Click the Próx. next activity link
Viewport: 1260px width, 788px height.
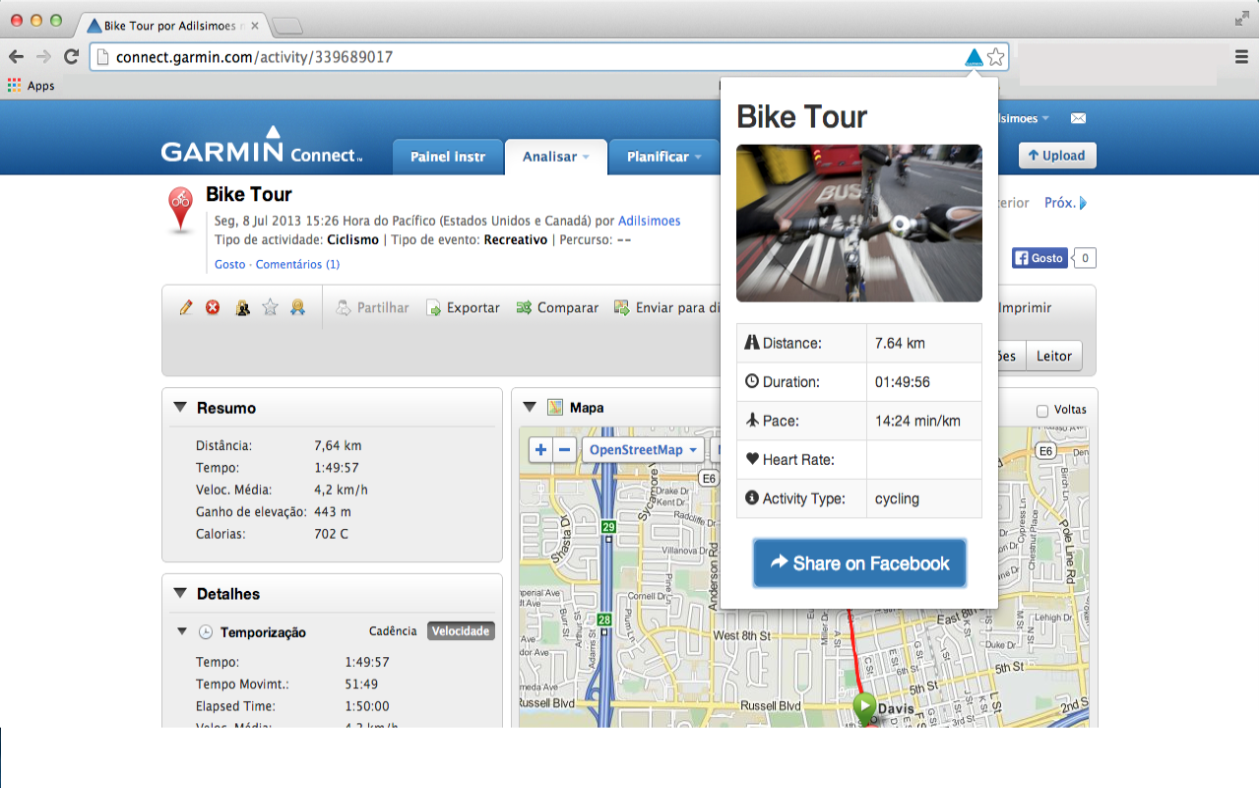[1059, 203]
